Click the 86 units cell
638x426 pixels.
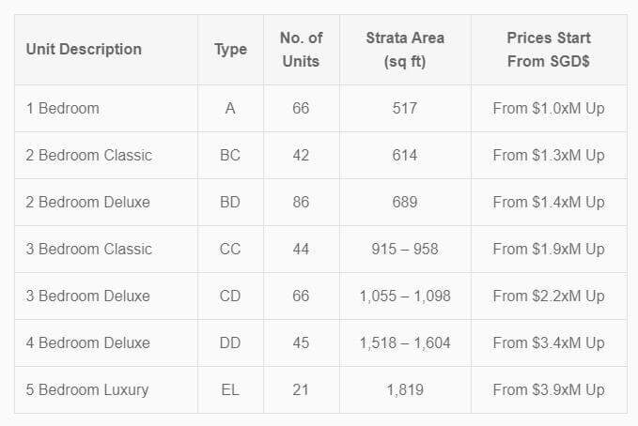301,202
